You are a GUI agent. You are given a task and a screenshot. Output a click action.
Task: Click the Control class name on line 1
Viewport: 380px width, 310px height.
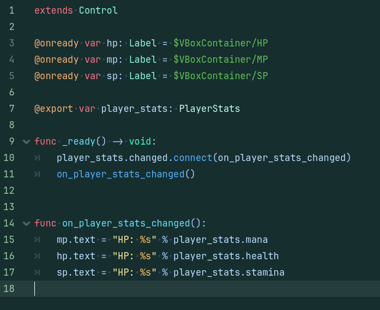click(98, 10)
